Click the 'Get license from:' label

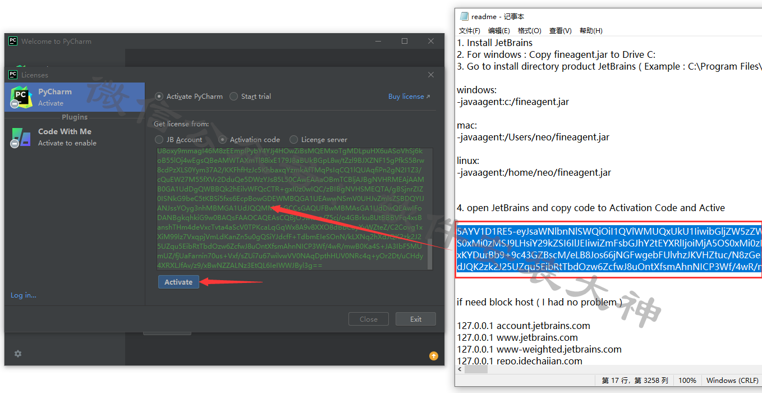coord(181,124)
